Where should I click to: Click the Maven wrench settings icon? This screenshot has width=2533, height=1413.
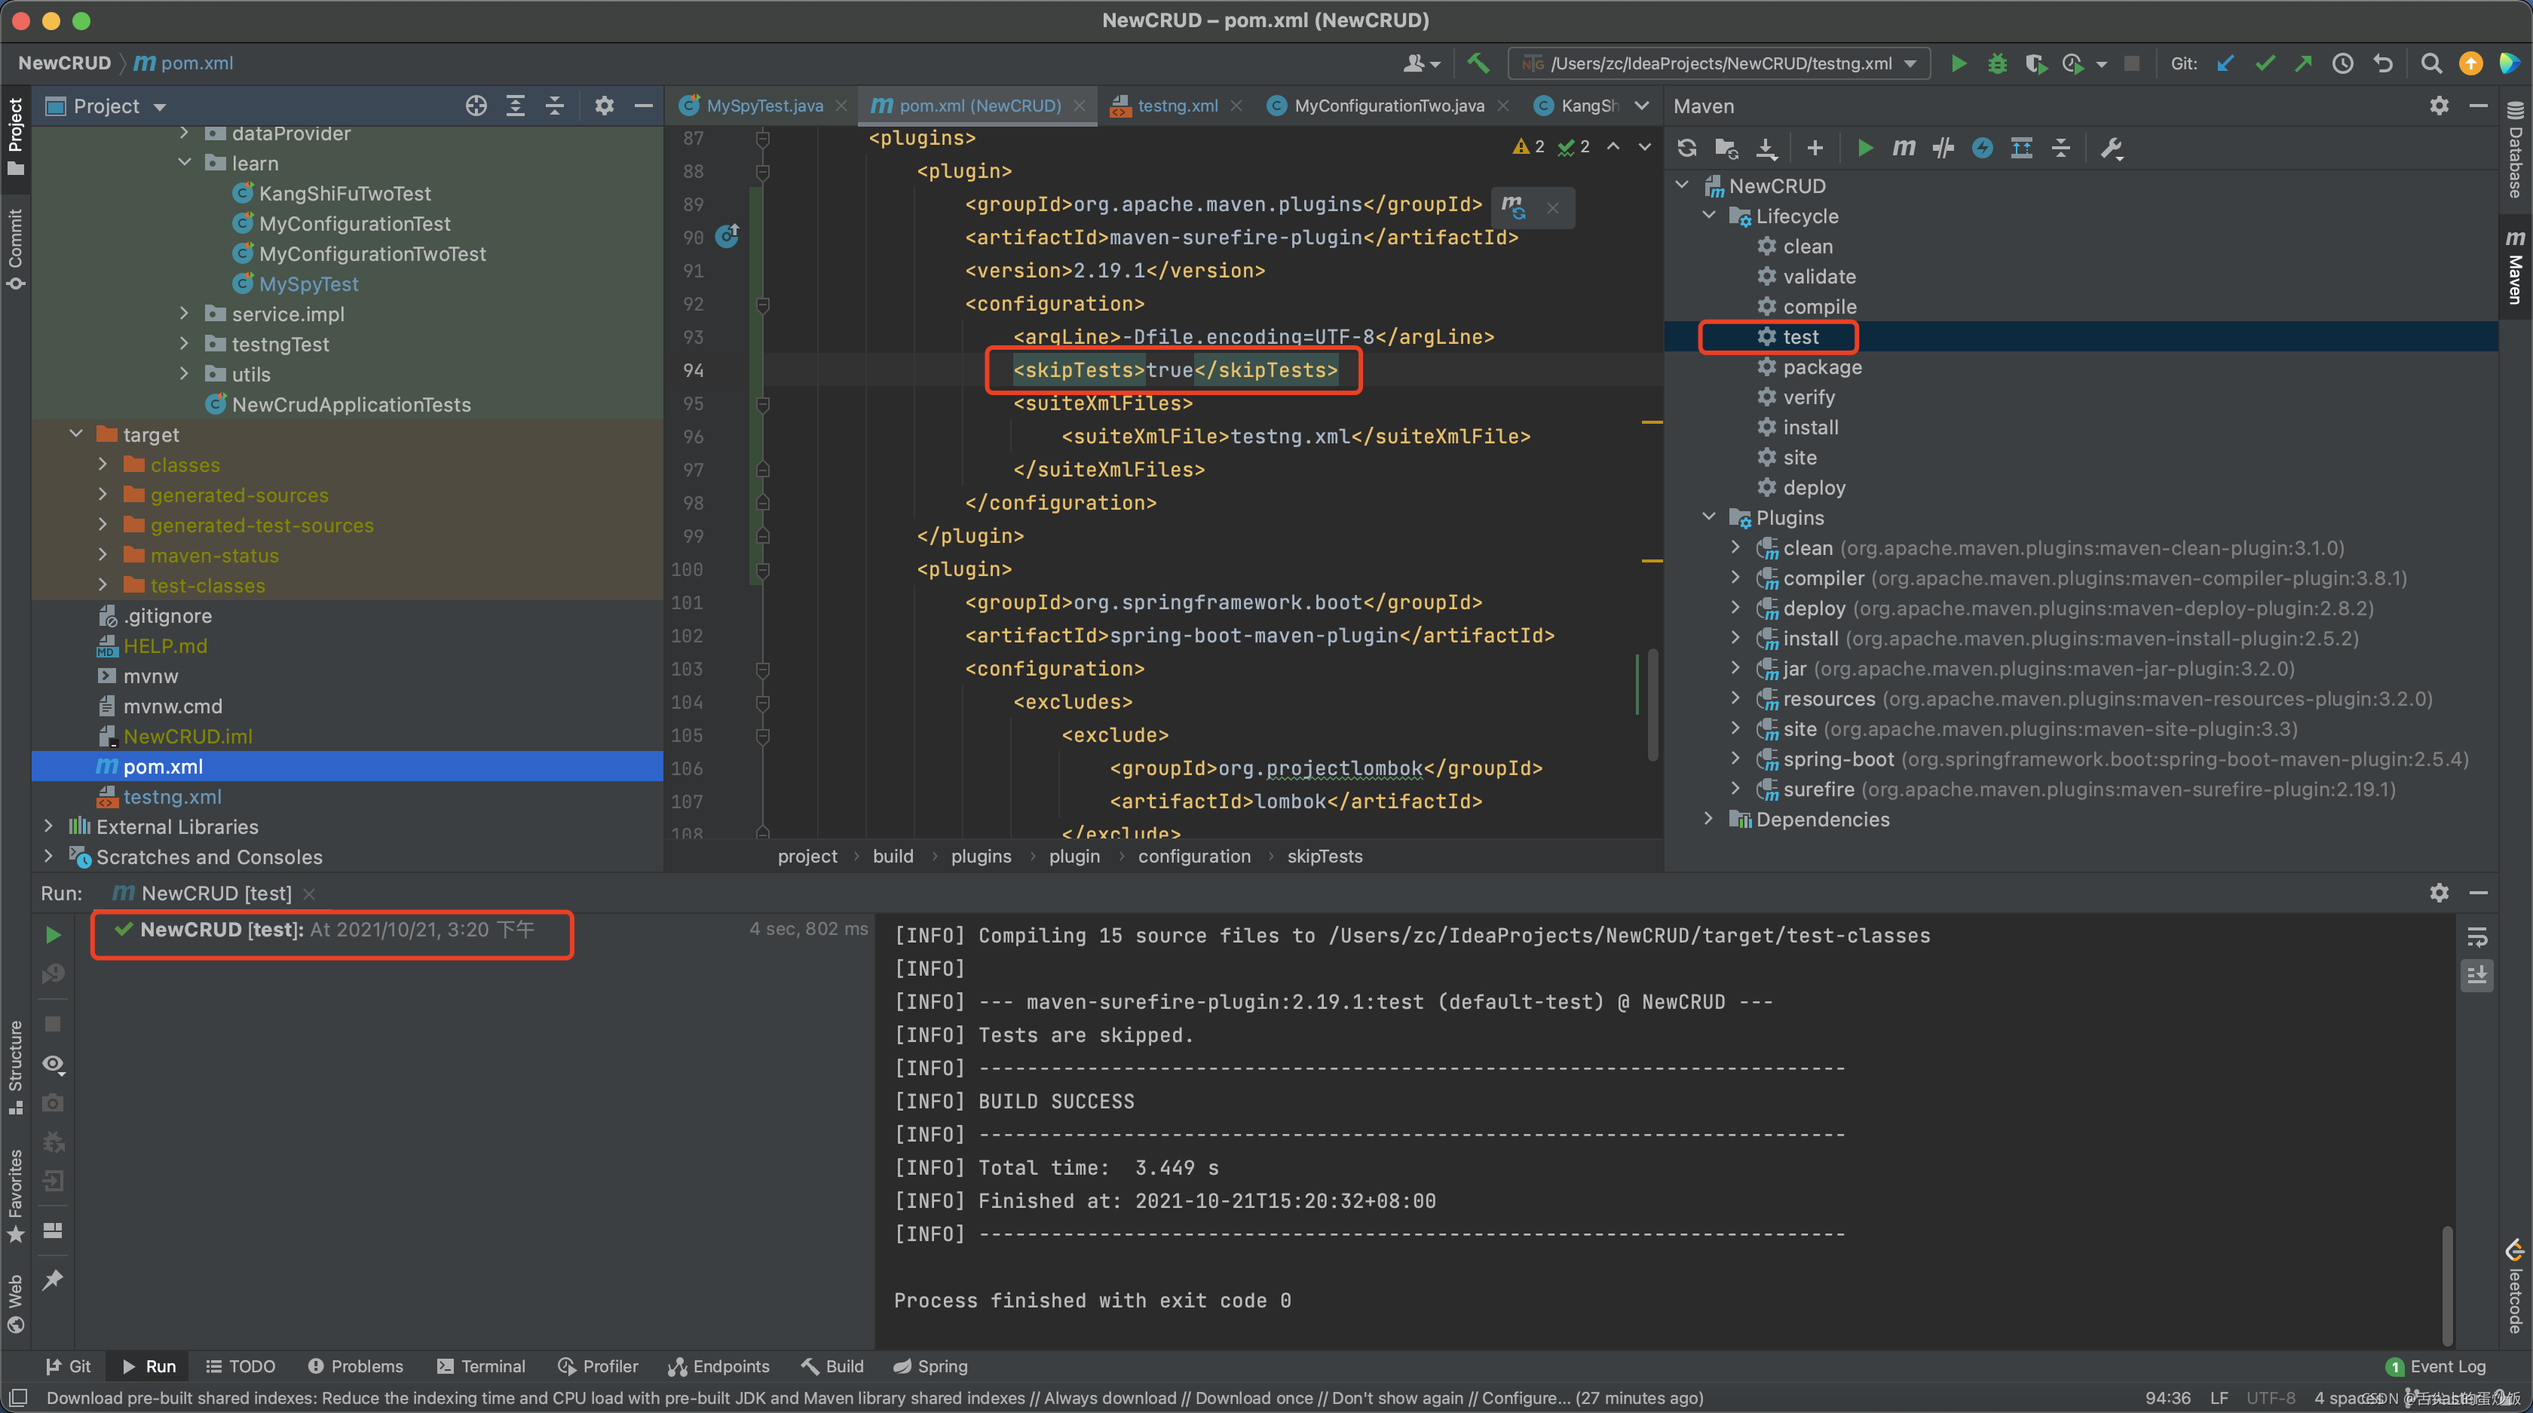pos(2111,148)
